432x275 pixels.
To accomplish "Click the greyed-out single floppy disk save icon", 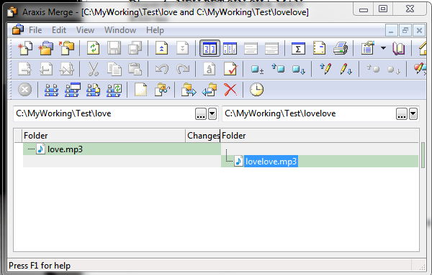I will click(114, 48).
